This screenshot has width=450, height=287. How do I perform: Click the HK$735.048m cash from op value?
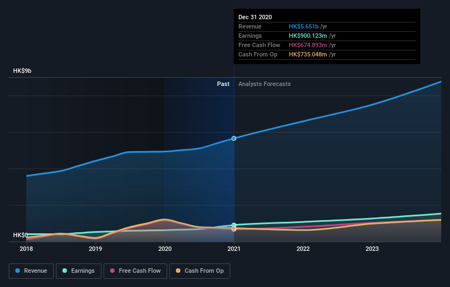pyautogui.click(x=308, y=54)
